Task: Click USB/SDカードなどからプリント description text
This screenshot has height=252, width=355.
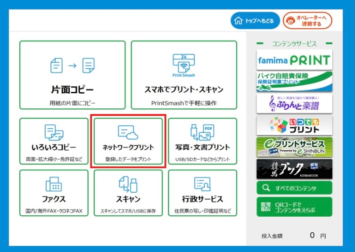Action: click(202, 159)
